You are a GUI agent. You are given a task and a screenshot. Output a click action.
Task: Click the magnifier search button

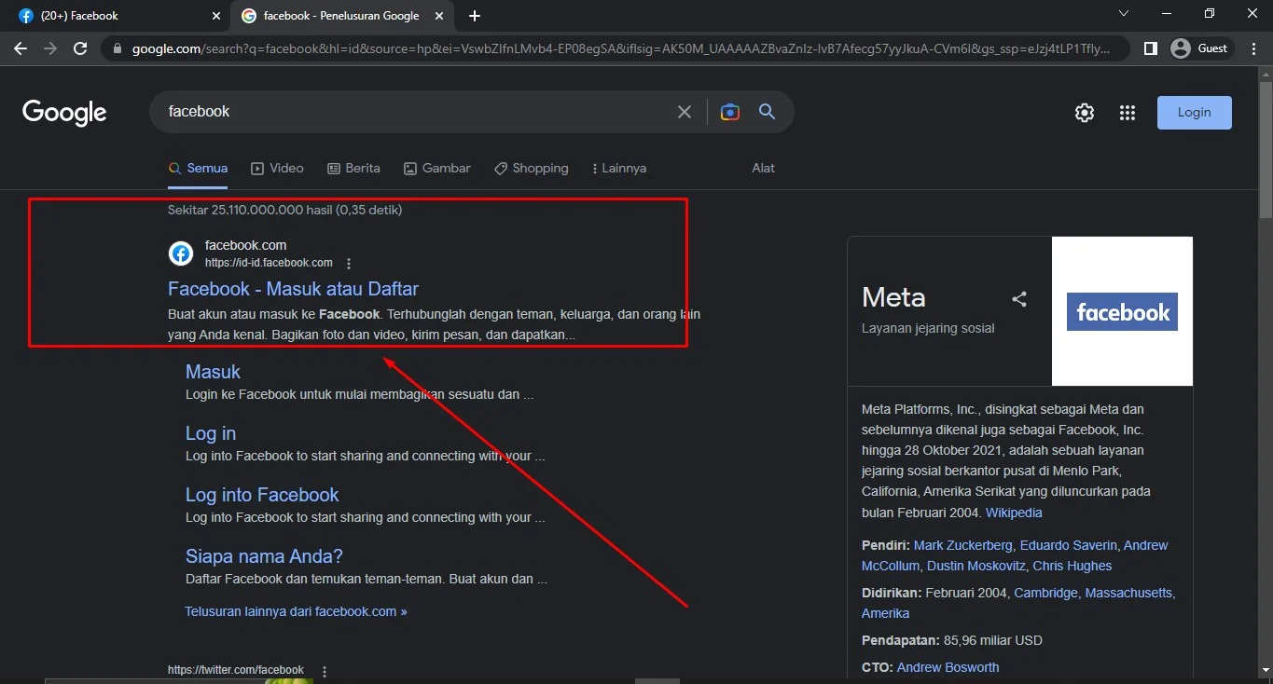[768, 112]
